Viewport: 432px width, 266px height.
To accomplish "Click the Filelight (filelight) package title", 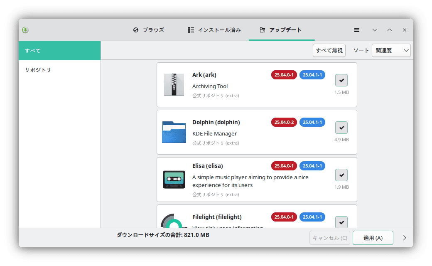I will tap(217, 217).
